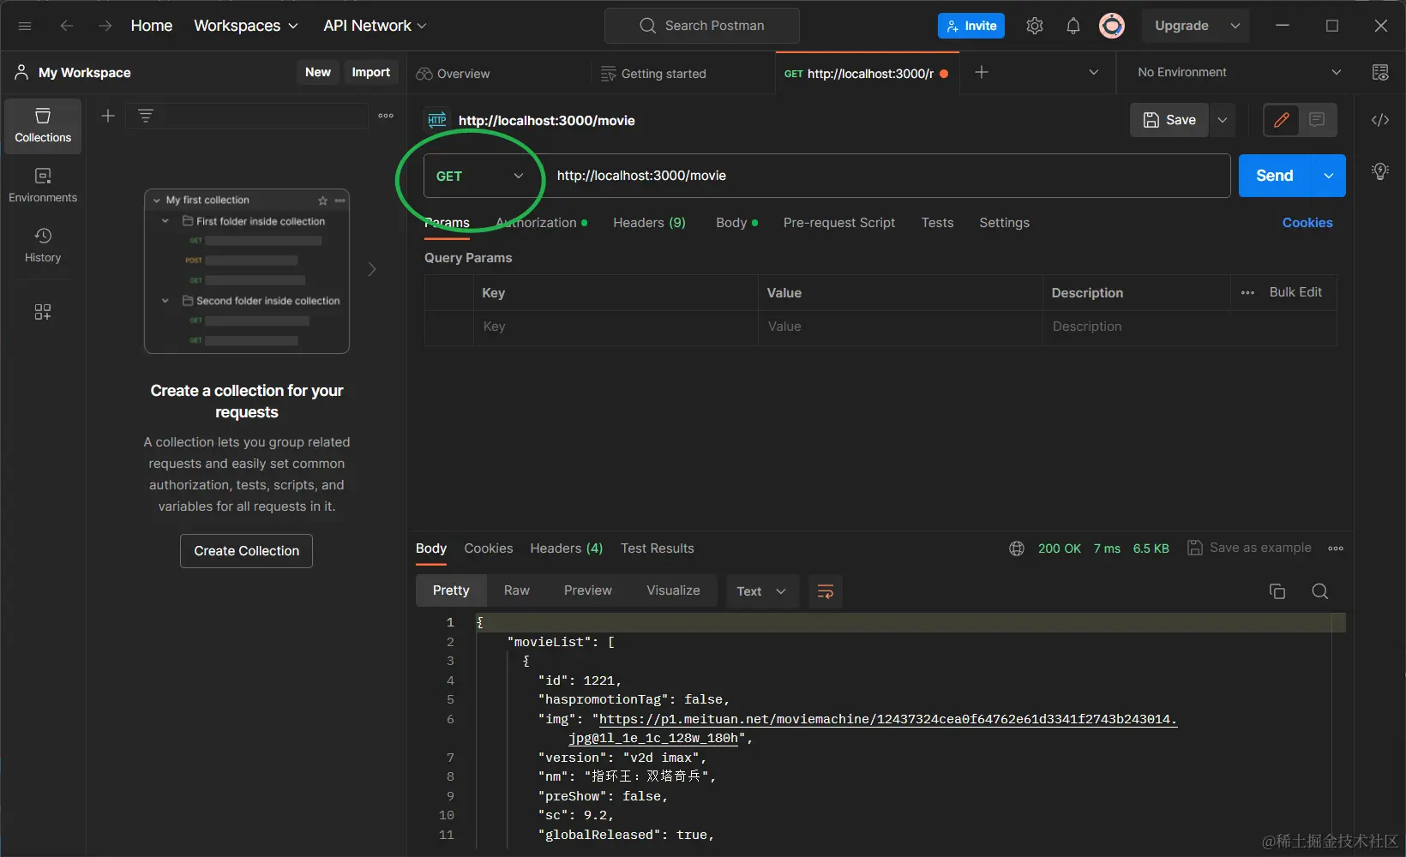Screen dimensions: 1406x857
Task: Select the Headers (9) request tab
Action: point(649,223)
